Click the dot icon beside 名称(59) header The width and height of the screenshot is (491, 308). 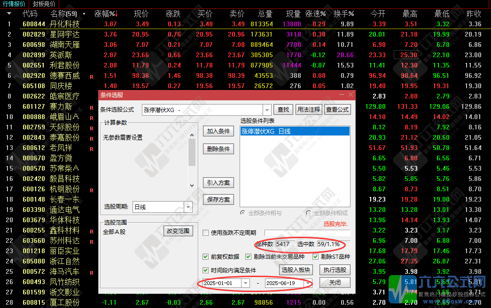tap(84, 14)
